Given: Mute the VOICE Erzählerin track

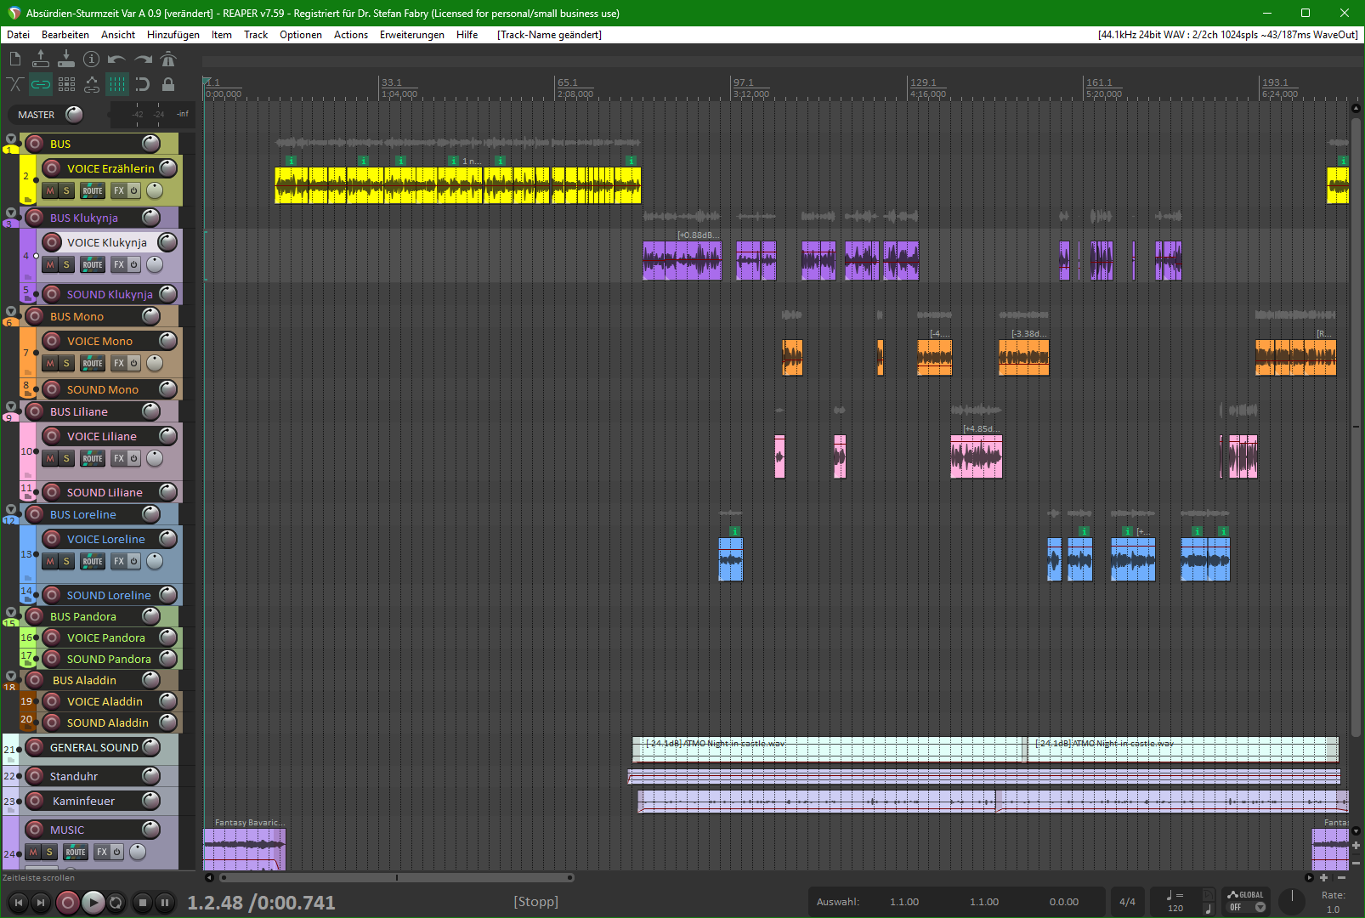Looking at the screenshot, I should coord(50,191).
